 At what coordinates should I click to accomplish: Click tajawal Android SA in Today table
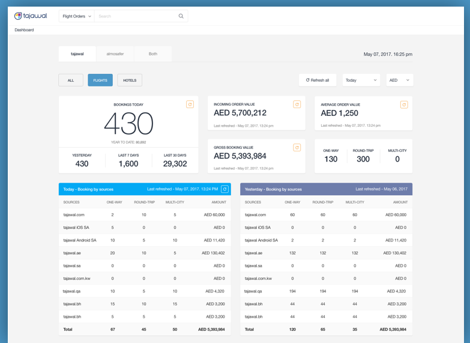[80, 240]
